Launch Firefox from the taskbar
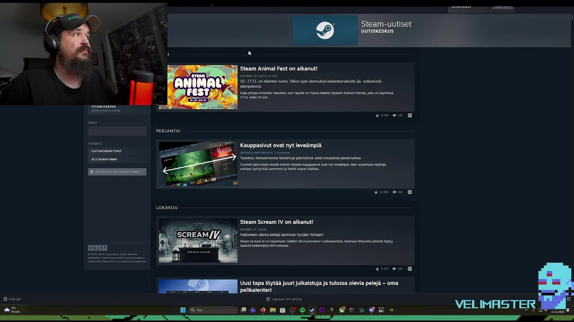This screenshot has height=322, width=574. (263, 310)
